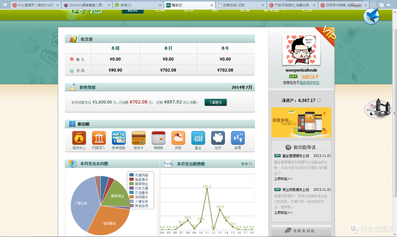Screen dimensions: 397x237
Task: Close the 微信(1) browser tab
Action: 160,5
